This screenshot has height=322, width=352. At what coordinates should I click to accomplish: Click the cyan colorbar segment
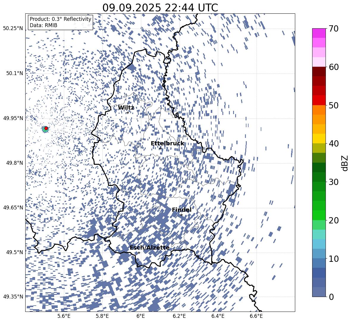[x=319, y=234]
